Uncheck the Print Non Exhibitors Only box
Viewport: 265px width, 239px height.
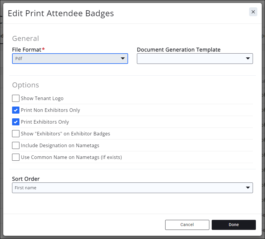(16, 110)
